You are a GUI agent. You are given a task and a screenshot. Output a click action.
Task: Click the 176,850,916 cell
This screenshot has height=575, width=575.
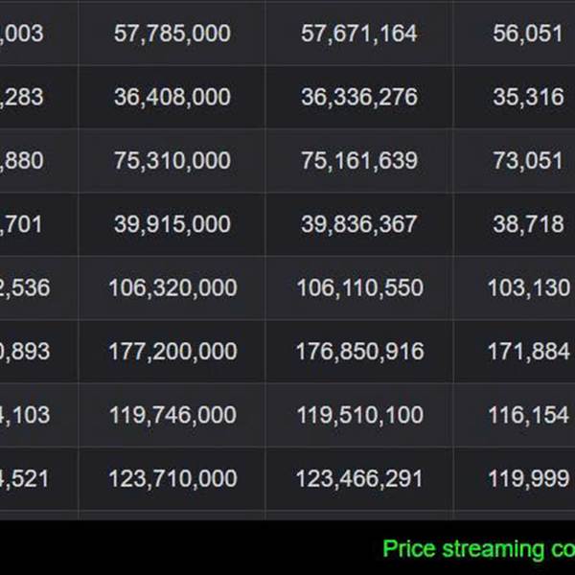[359, 352]
